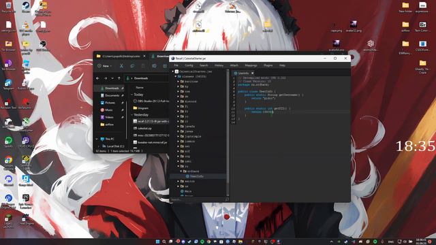Screen dimensions: 436x245
Task: Select the org package folder in tree
Action: point(185,157)
